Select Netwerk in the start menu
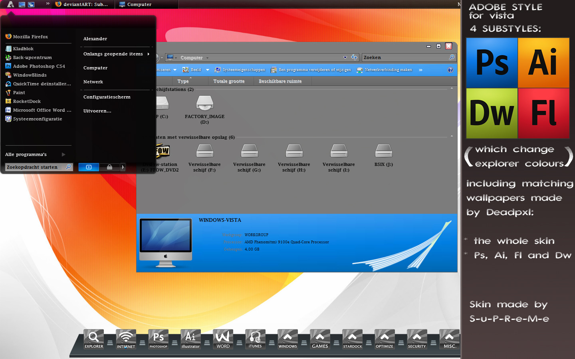This screenshot has height=359, width=575. click(x=93, y=82)
